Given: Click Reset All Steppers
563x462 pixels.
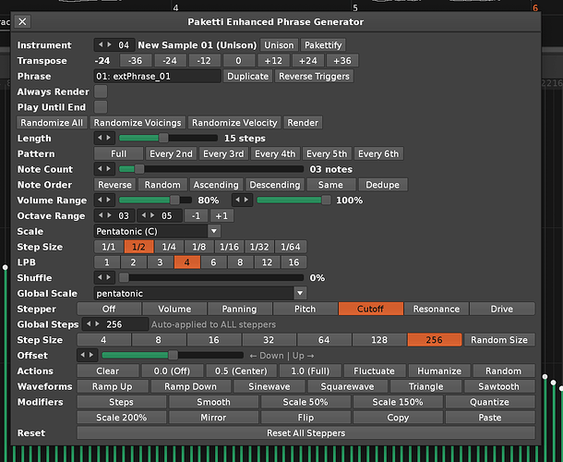Looking at the screenshot, I should 305,432.
